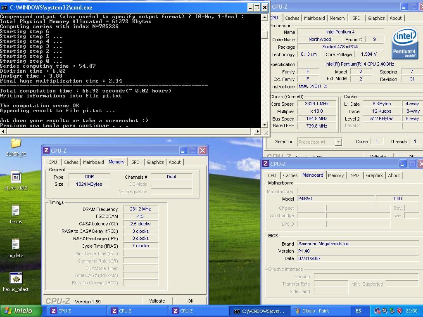Click the cmd vertical scrollbar thumb

point(265,35)
